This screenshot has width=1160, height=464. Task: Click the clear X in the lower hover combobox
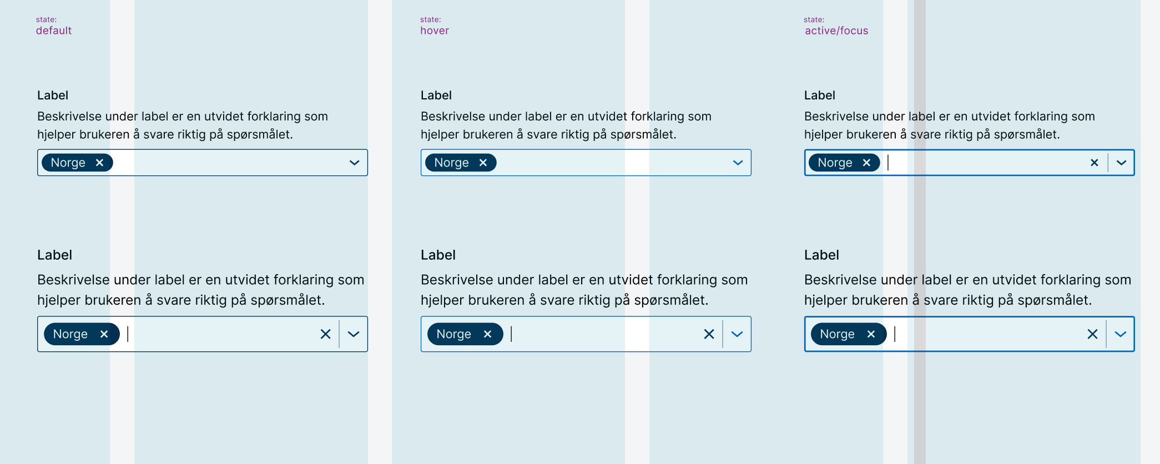point(709,334)
